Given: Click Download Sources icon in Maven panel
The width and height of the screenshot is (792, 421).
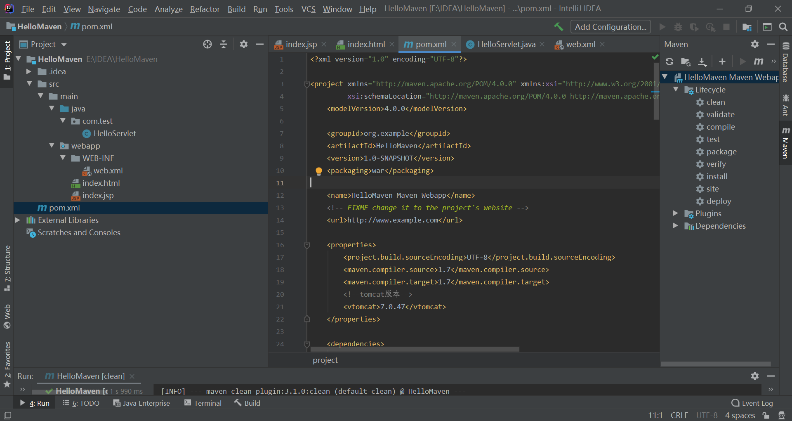Looking at the screenshot, I should coord(702,61).
